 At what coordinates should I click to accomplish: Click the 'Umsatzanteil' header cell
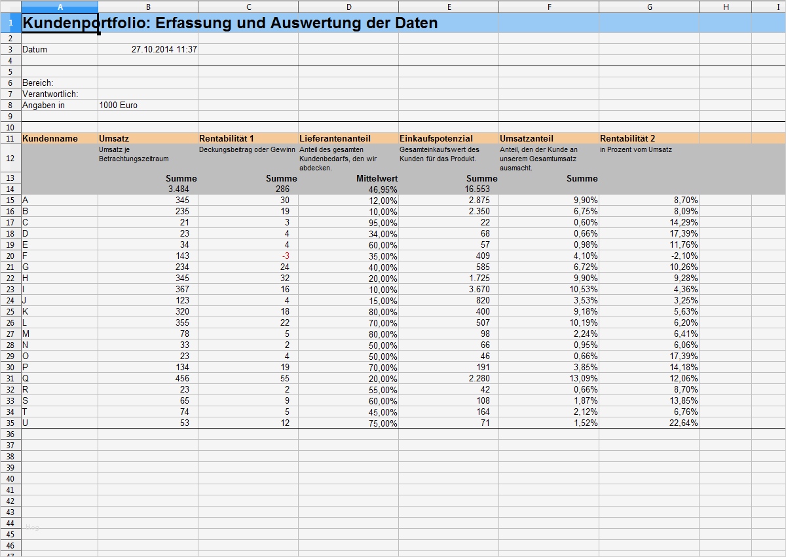pos(549,138)
